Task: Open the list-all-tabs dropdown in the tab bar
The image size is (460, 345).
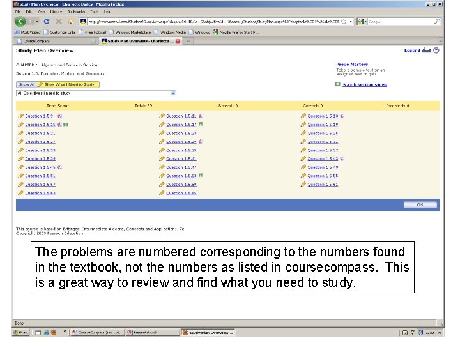Action: pos(440,42)
